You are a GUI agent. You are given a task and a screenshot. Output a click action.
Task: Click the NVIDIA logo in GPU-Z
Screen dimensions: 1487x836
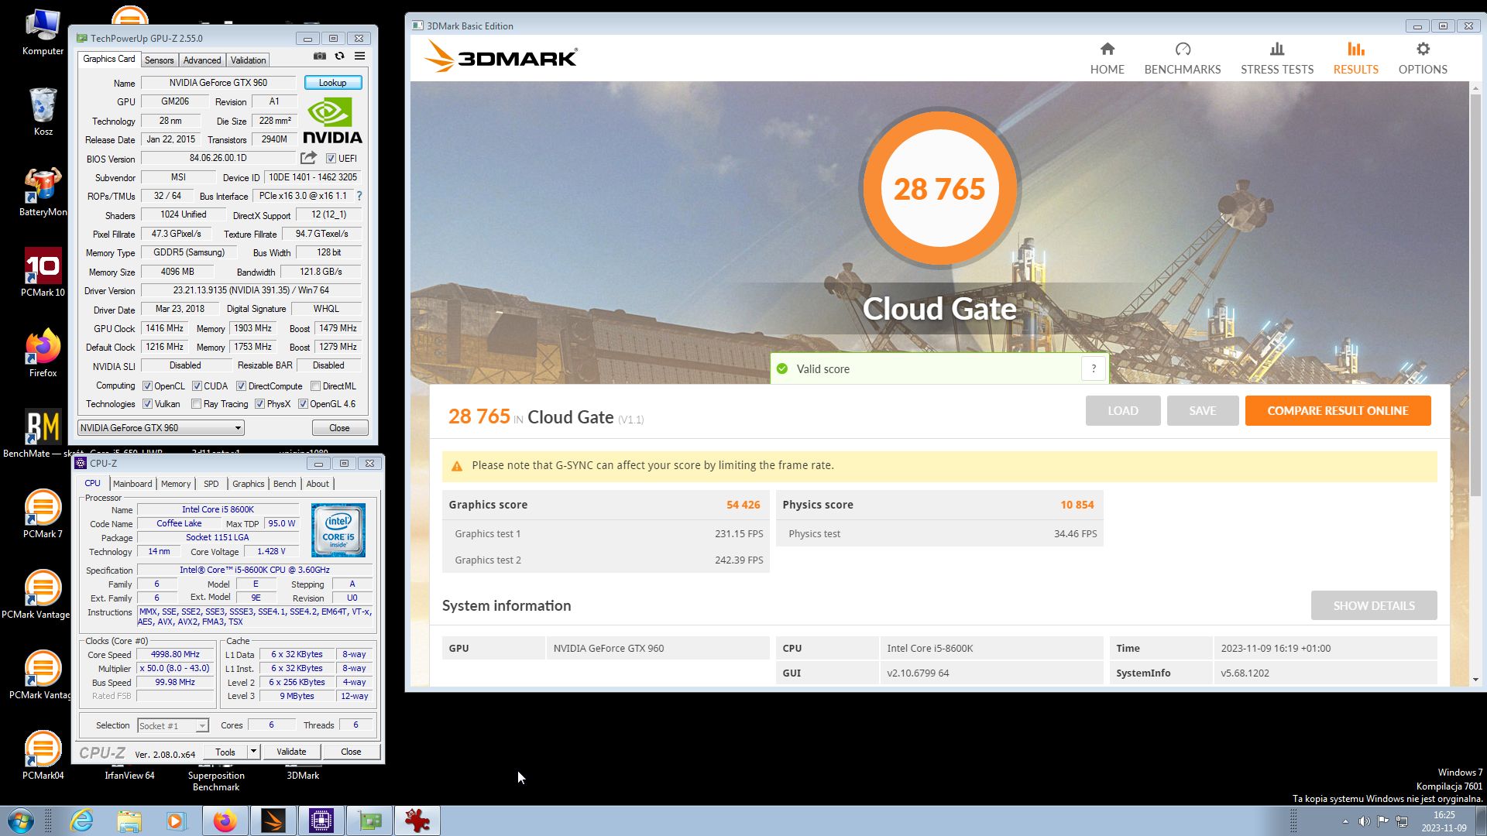(332, 122)
